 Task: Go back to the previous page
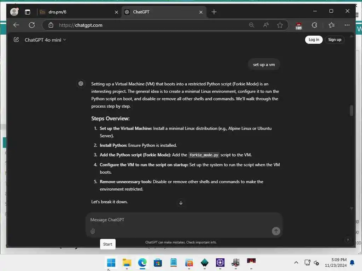[x=16, y=25]
